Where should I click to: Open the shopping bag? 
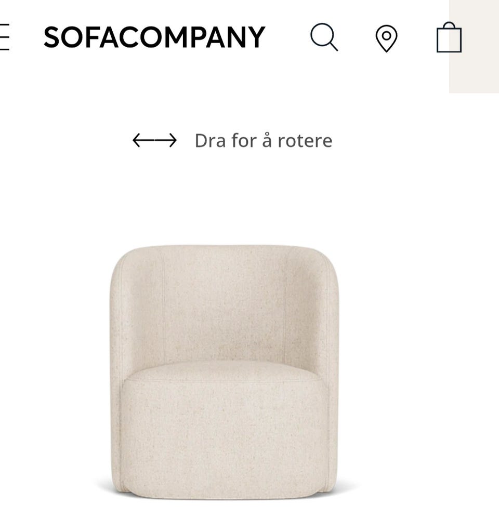click(x=449, y=37)
